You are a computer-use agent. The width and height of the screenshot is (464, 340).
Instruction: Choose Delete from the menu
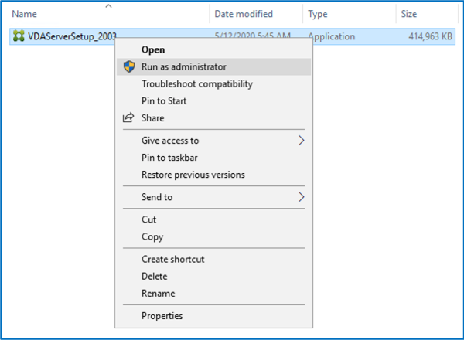pos(155,277)
